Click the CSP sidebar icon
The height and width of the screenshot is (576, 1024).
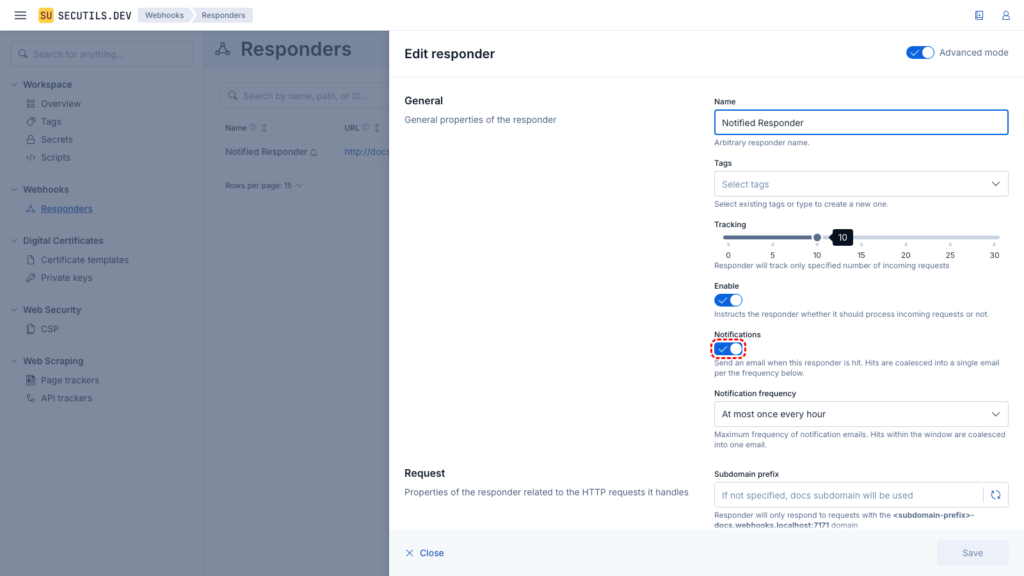[31, 329]
